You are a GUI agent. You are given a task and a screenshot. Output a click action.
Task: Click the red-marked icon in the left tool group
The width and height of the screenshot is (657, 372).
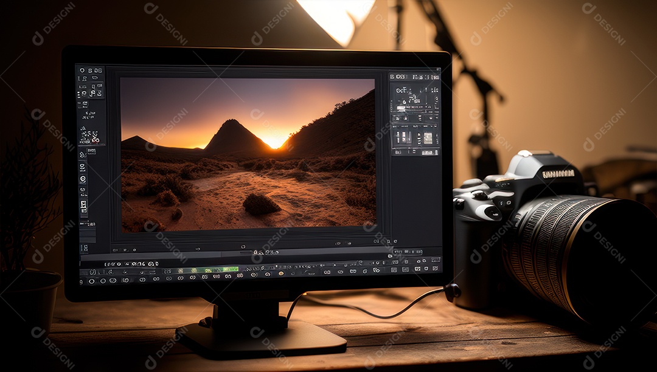pos(94,139)
